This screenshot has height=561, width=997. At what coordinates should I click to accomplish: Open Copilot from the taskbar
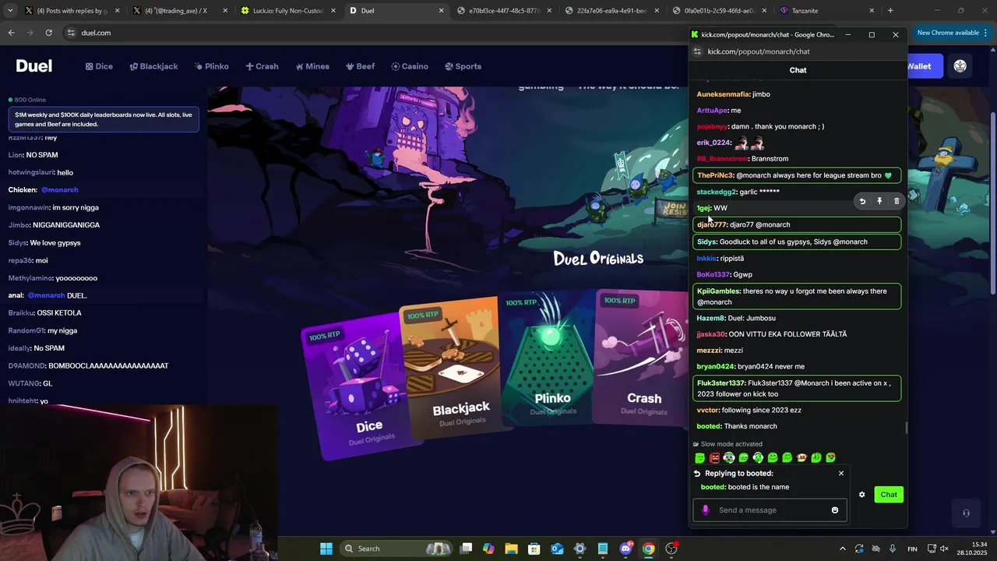(488, 549)
